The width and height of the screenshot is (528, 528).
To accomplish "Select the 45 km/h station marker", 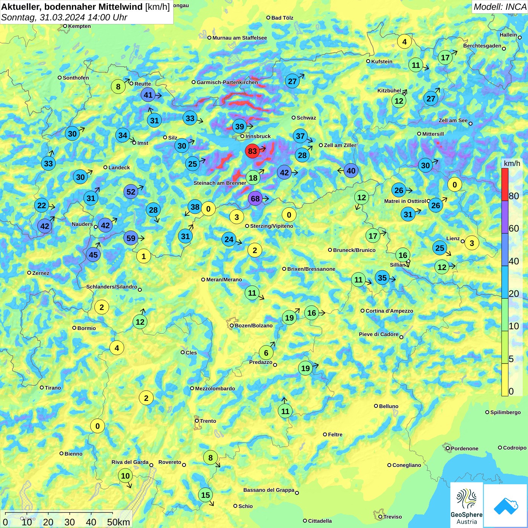I will [93, 255].
